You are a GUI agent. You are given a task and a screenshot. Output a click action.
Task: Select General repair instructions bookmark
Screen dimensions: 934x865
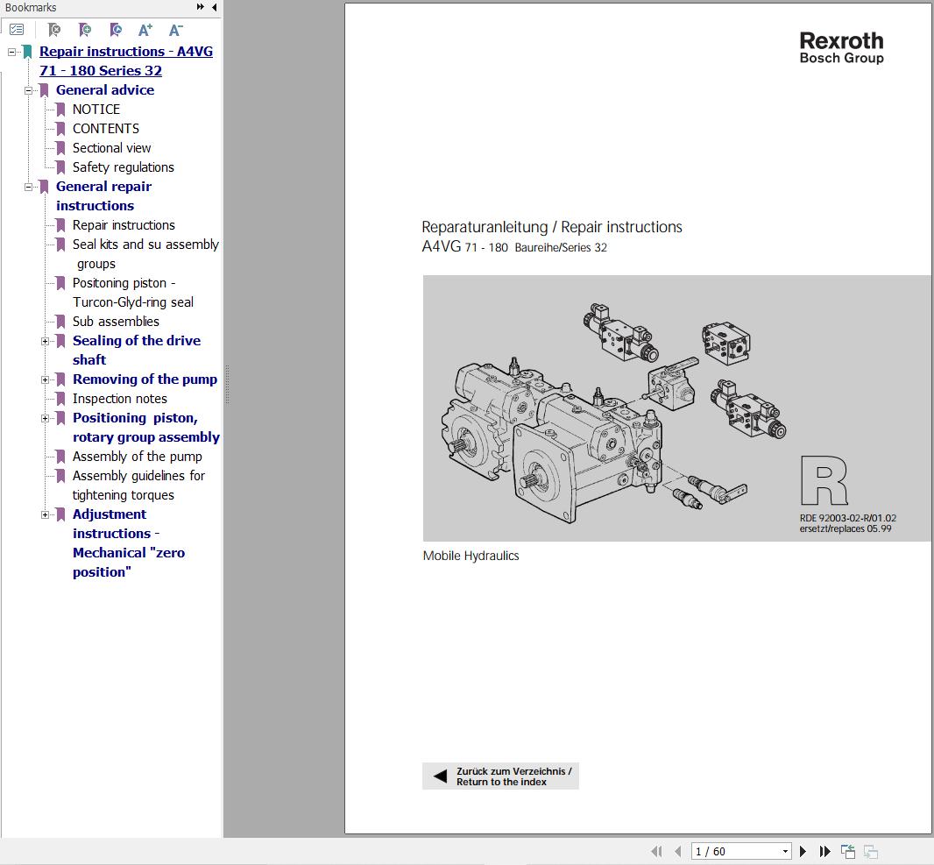pos(103,196)
